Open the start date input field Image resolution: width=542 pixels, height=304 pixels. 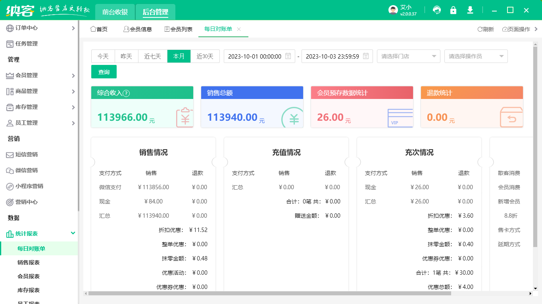point(257,56)
